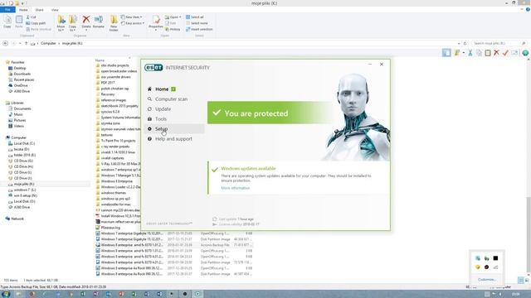
Task: Click the Rename button in ribbon
Action: point(99,22)
